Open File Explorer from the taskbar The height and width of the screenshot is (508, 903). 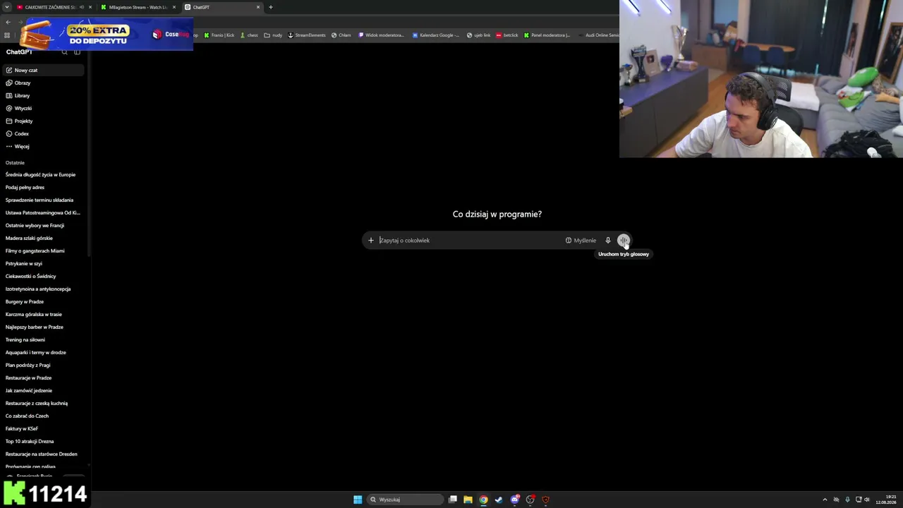pyautogui.click(x=468, y=500)
